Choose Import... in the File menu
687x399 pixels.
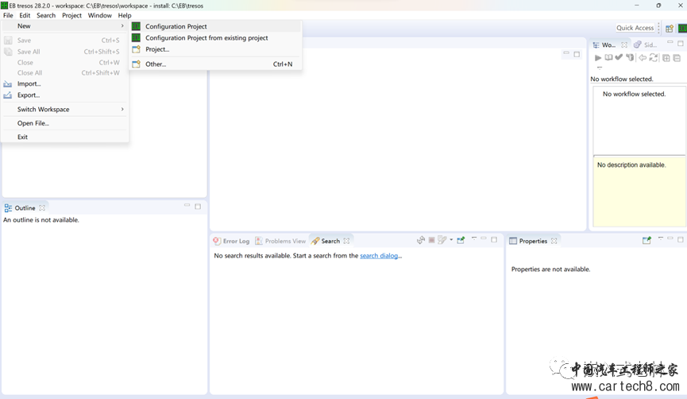[x=29, y=83]
